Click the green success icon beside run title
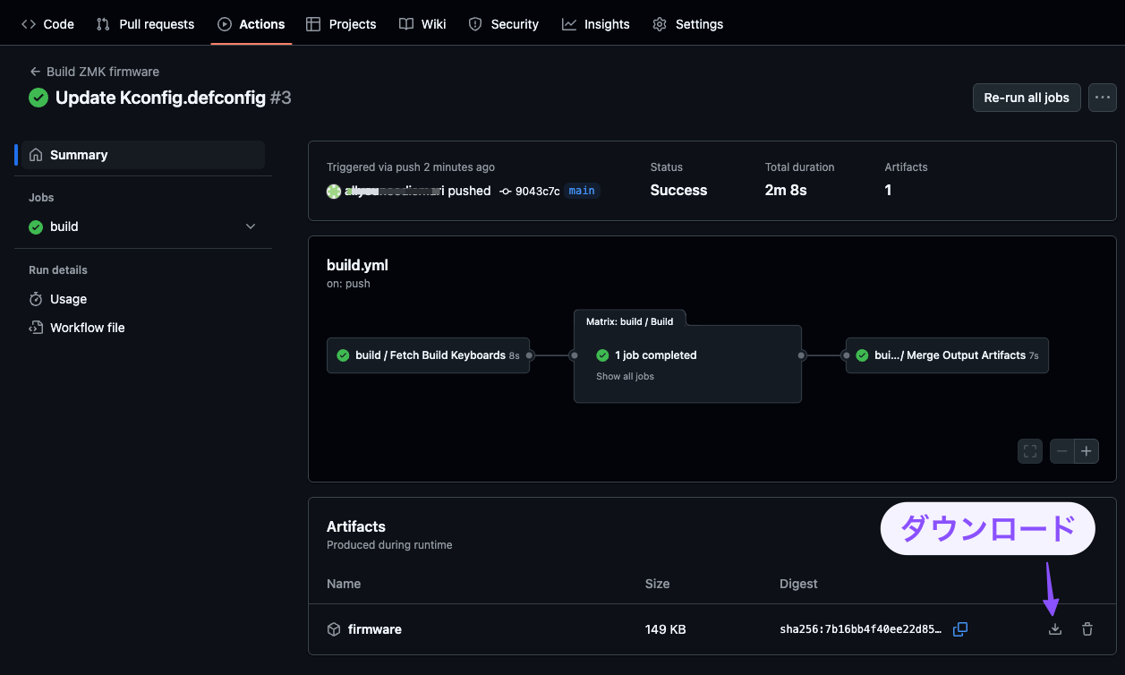The height and width of the screenshot is (675, 1125). 38,98
